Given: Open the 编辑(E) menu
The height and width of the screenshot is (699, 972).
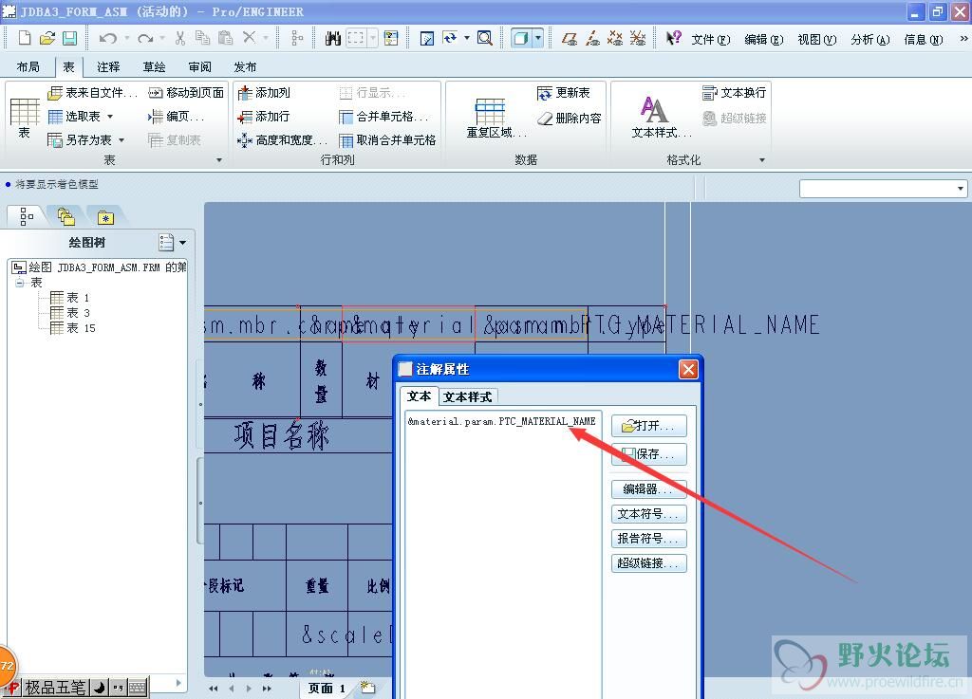Looking at the screenshot, I should coord(764,40).
